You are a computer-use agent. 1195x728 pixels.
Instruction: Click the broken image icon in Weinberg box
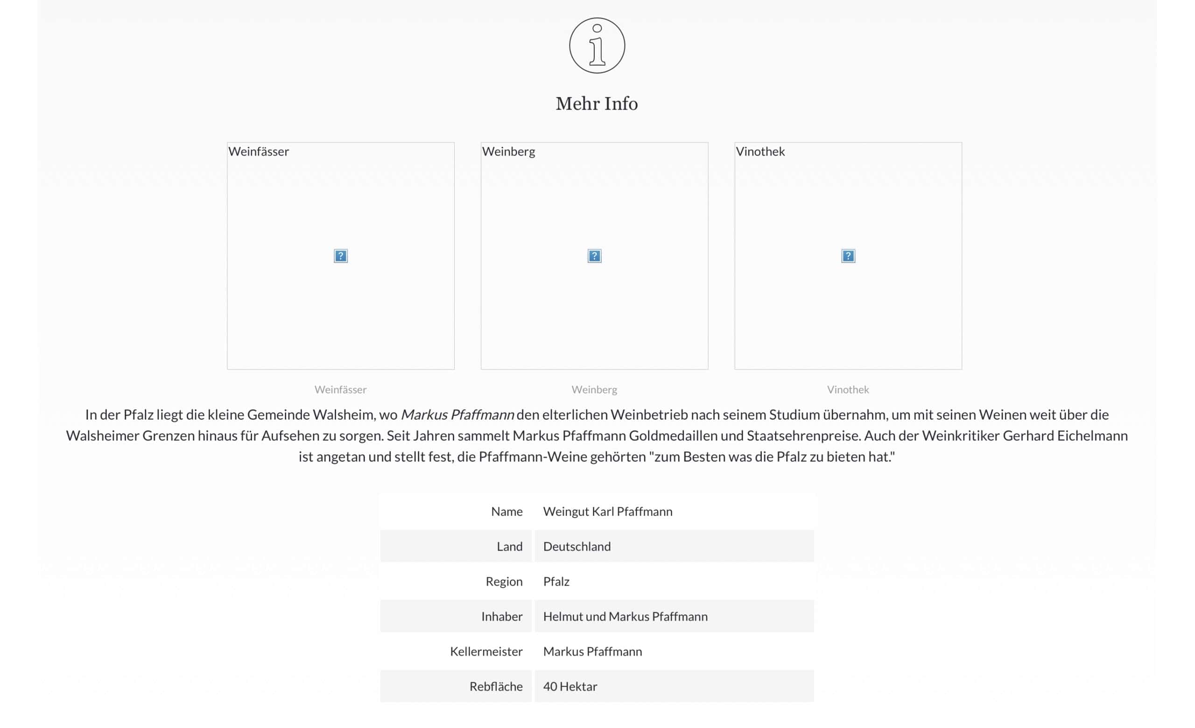pyautogui.click(x=594, y=256)
